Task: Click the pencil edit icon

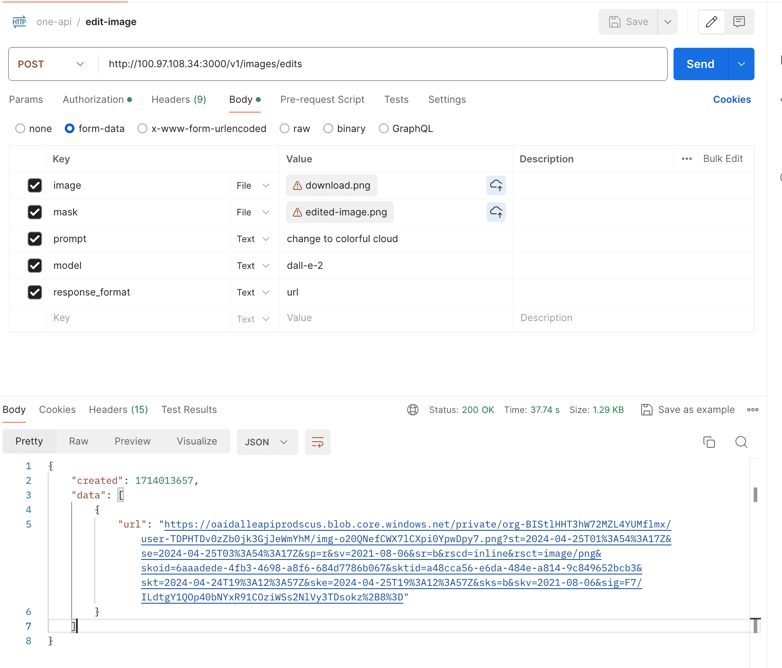Action: coord(711,22)
